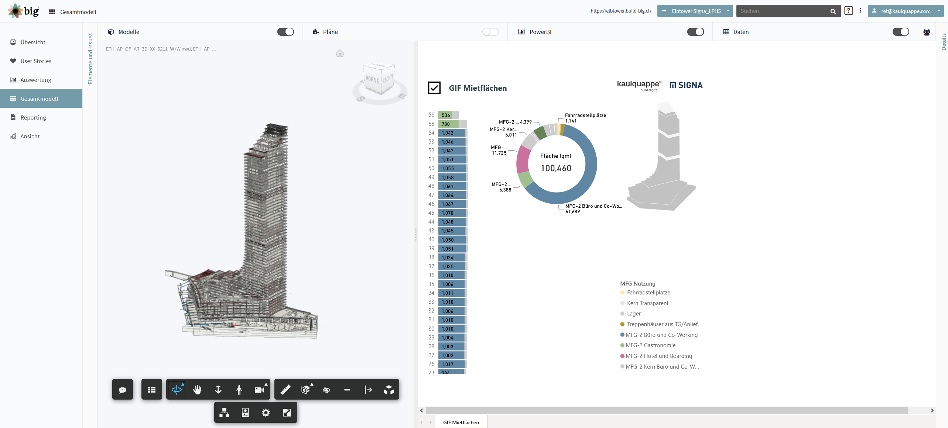Open the ret@kaulquappe.com user dropdown
948x428 pixels.
906,11
